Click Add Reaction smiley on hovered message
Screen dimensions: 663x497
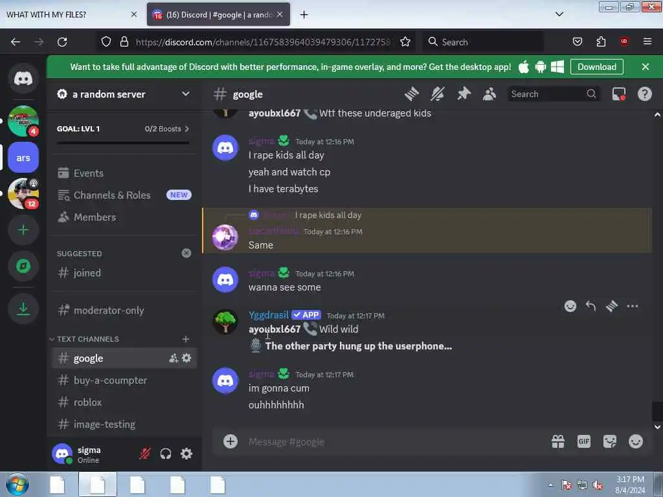tap(570, 306)
